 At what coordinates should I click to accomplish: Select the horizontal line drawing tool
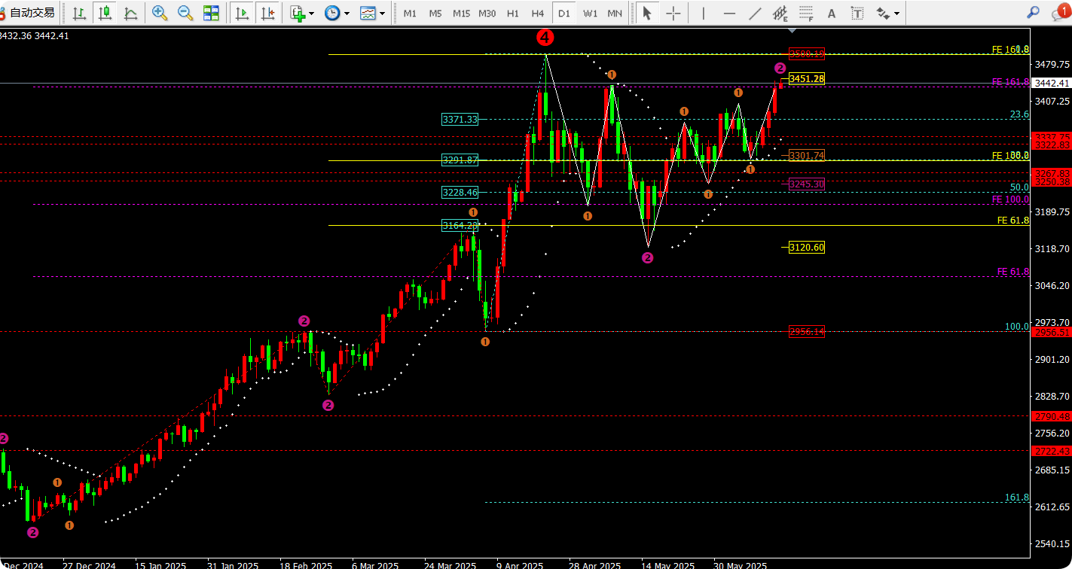(729, 13)
